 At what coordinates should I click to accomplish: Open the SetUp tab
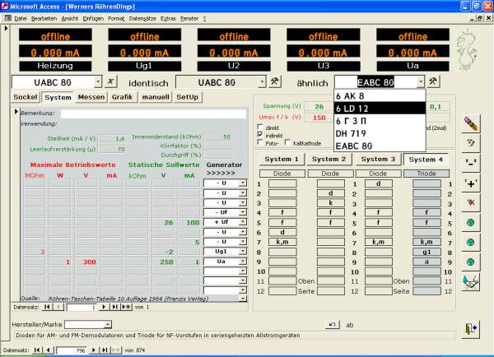click(x=188, y=97)
